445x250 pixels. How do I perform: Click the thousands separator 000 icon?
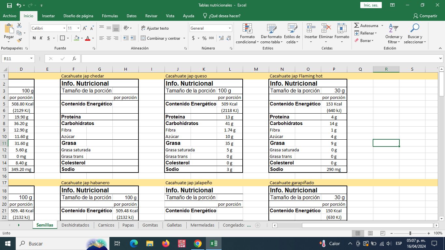[x=211, y=38]
